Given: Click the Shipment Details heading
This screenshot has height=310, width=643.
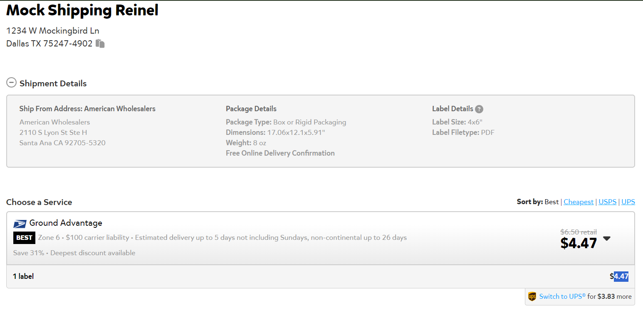Looking at the screenshot, I should pos(53,83).
